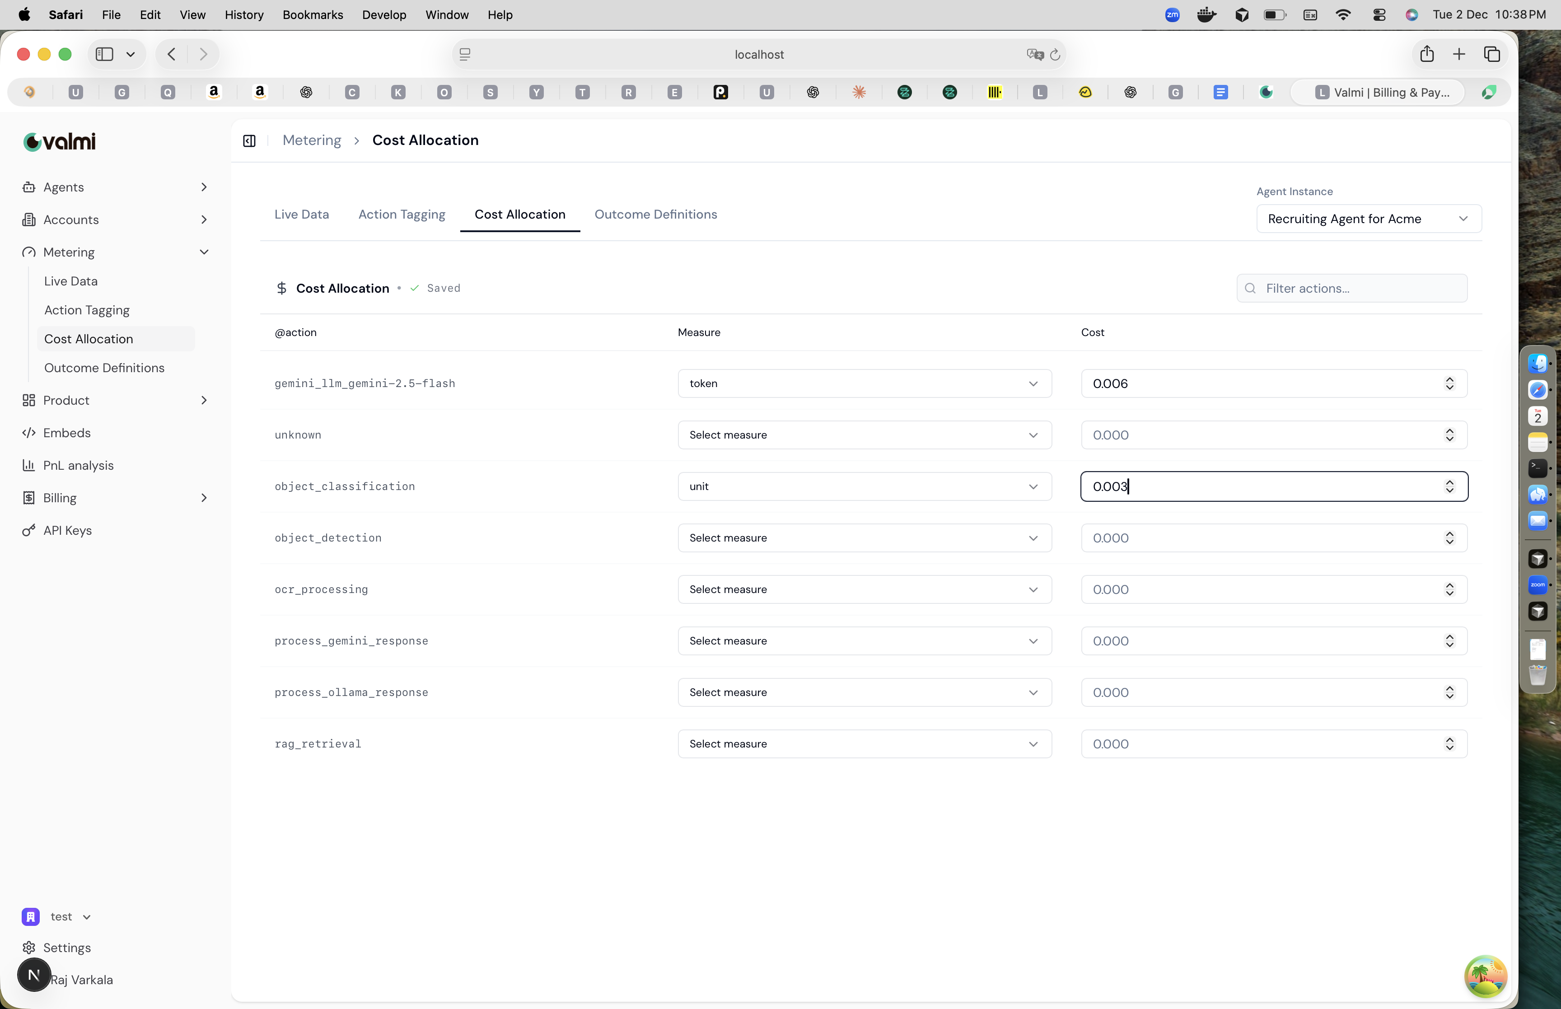The width and height of the screenshot is (1561, 1009).
Task: Click the dollar icon beside the Cost Allocation heading
Action: 281,288
